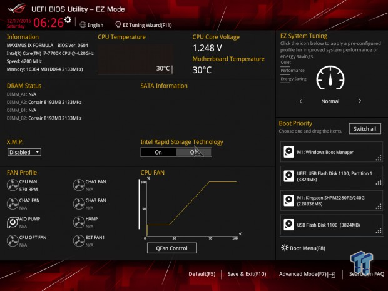
Task: Click DIMM_B1: N/A row
Action: tap(21, 110)
